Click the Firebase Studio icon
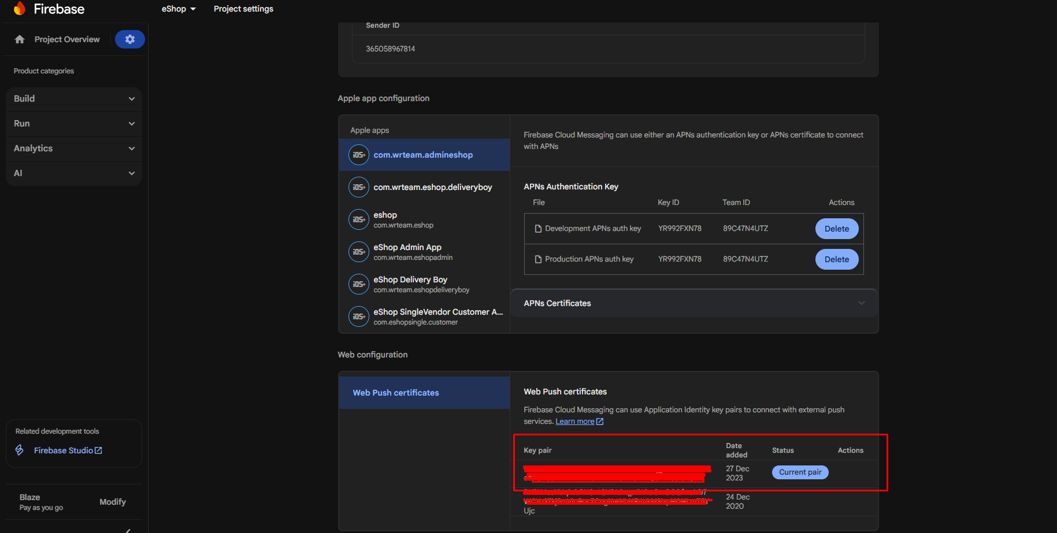Screen dimensions: 1057x533 pyautogui.click(x=20, y=450)
